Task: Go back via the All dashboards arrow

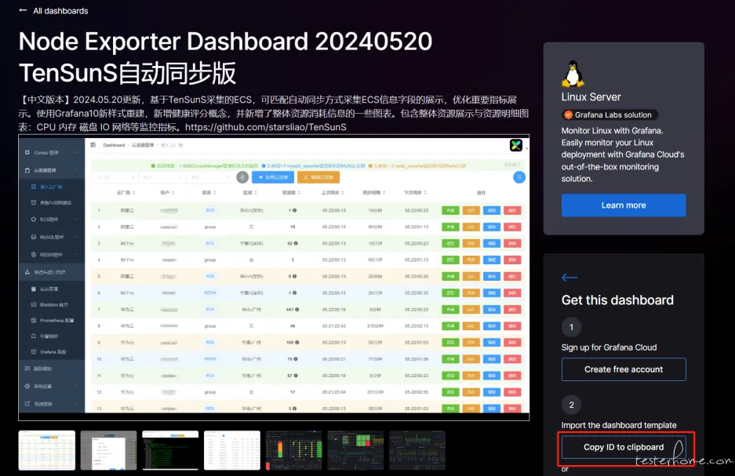Action: click(x=23, y=10)
